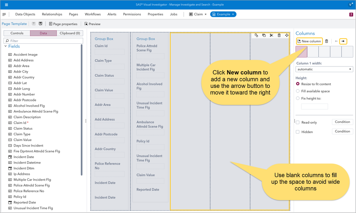Click Claim Id input in first Group Box
Viewport: 356px width, 213px height.
110,52
